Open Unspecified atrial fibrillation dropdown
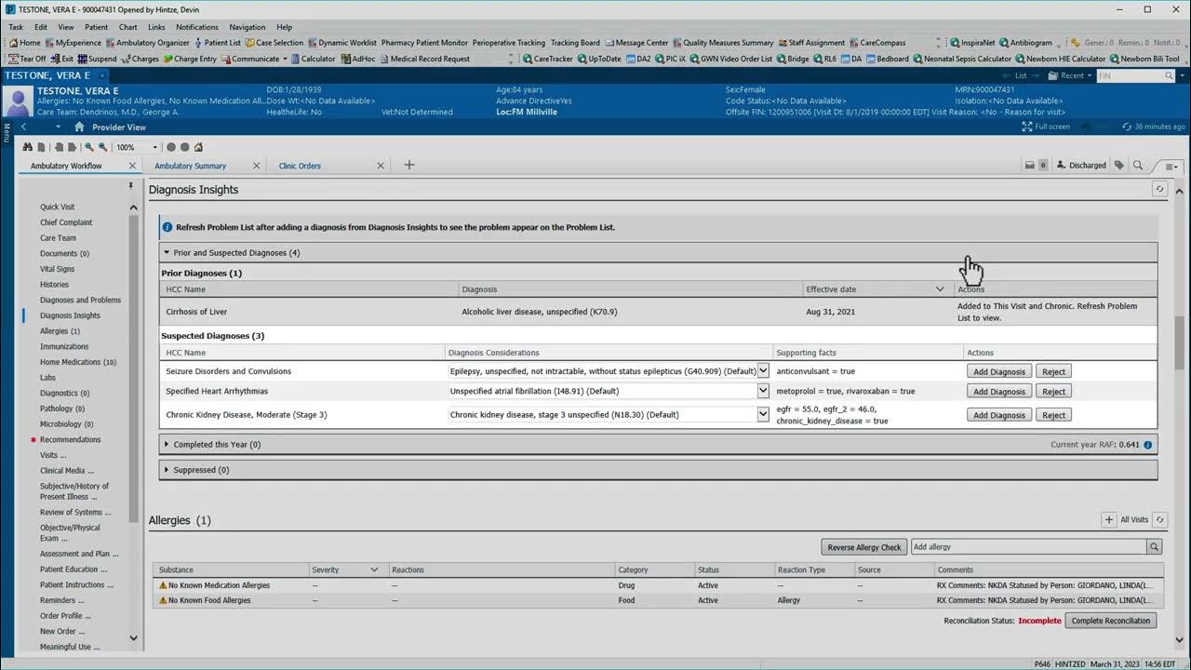This screenshot has height=670, width=1191. point(763,391)
